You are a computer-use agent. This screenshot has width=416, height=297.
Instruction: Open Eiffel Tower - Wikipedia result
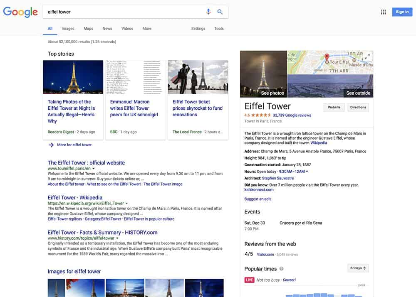(75, 198)
